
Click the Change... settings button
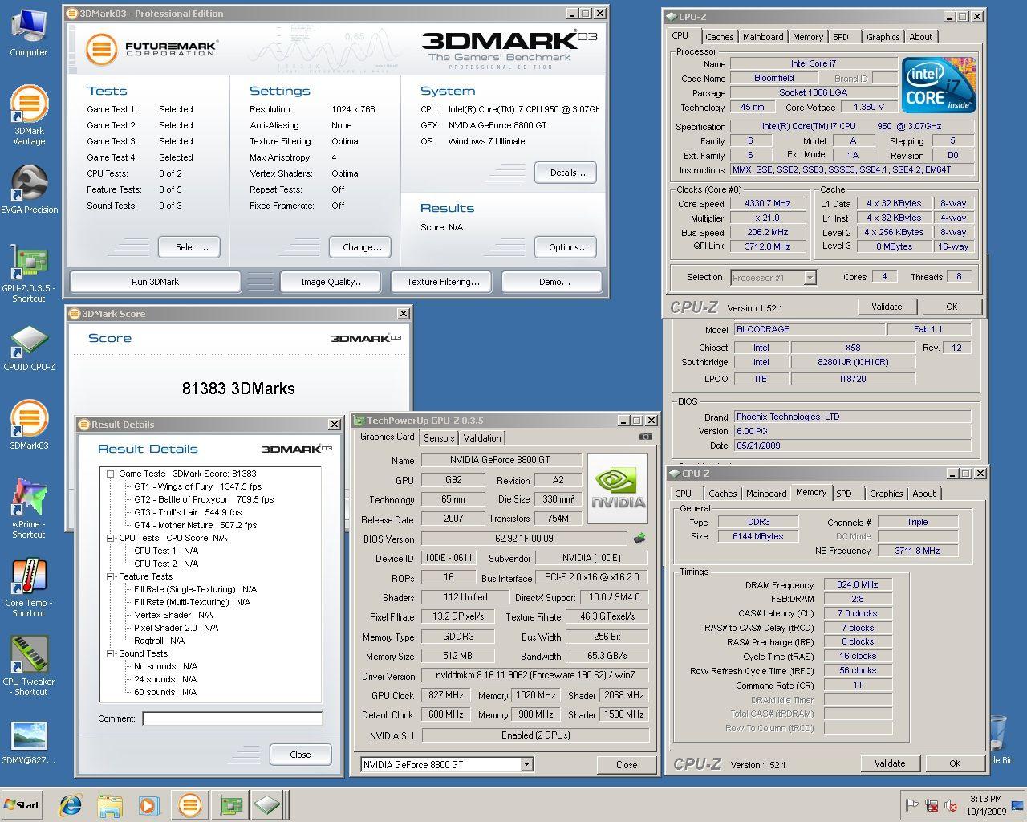pyautogui.click(x=360, y=247)
